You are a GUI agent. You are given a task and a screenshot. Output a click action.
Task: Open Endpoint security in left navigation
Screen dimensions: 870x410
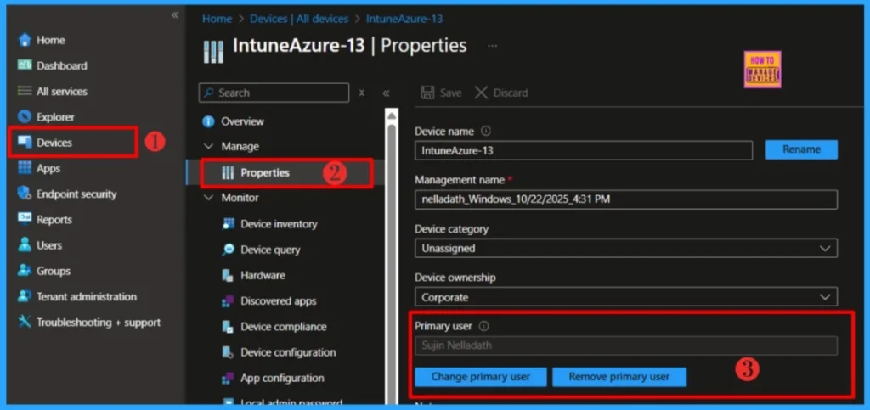pyautogui.click(x=76, y=194)
